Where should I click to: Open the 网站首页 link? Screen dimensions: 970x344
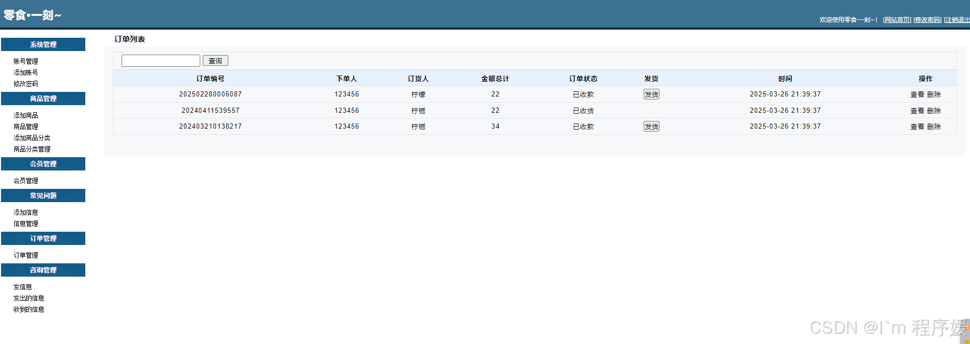pos(897,20)
